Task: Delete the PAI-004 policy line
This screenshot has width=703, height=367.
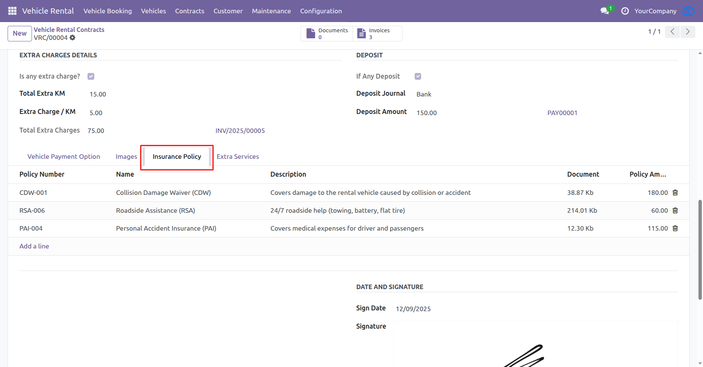Action: [x=675, y=228]
